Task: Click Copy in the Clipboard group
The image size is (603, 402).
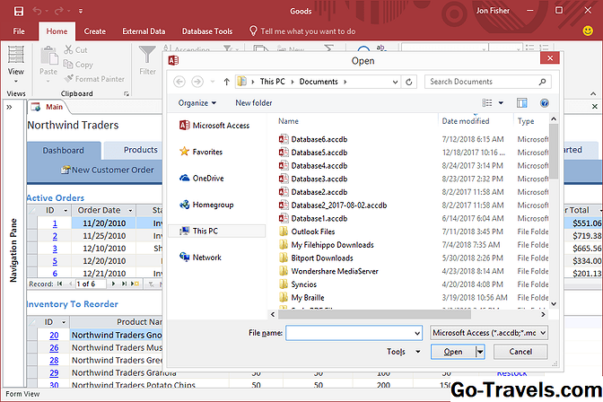Action: coord(78,65)
